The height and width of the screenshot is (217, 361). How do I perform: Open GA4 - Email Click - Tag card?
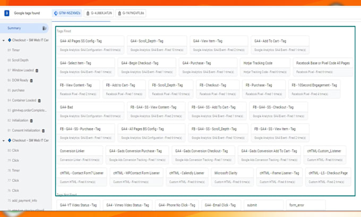pyautogui.click(x=221, y=205)
